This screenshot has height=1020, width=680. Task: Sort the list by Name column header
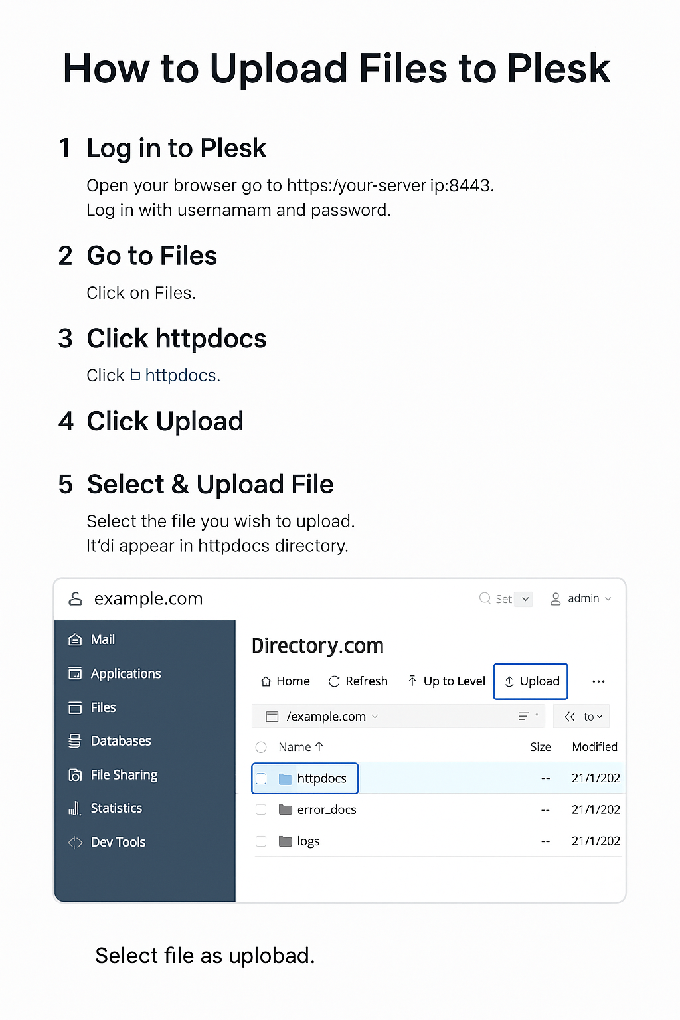pyautogui.click(x=301, y=747)
